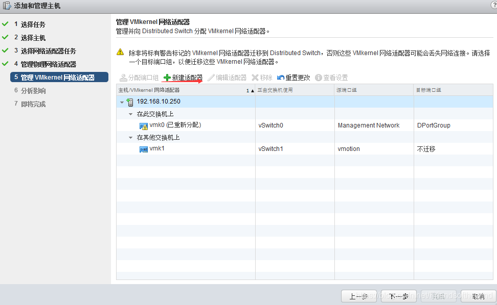Click the vmk1 adapter icon

click(x=144, y=149)
